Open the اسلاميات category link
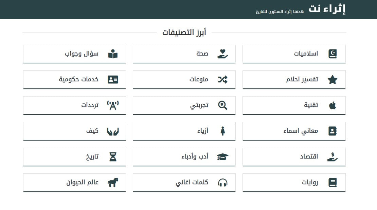This screenshot has height=210, width=377. pos(294,54)
